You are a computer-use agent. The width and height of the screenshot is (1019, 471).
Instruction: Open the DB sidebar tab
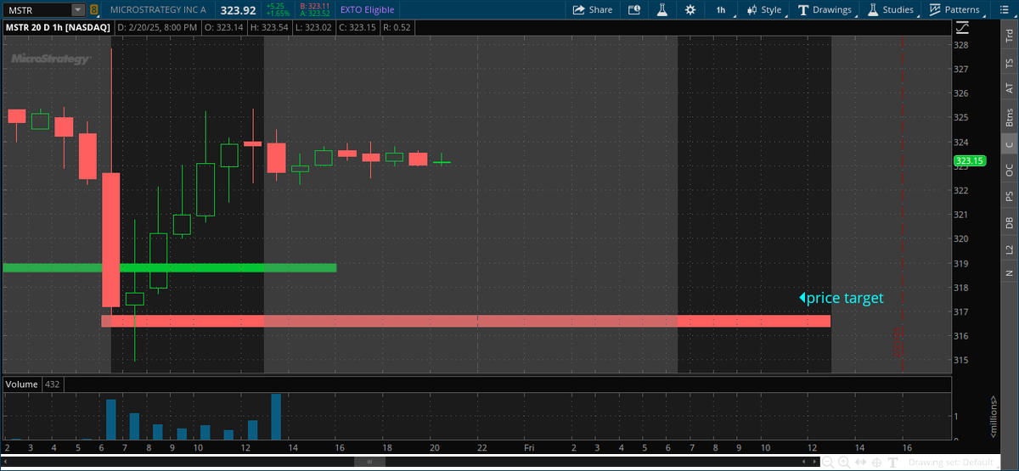tap(1010, 222)
